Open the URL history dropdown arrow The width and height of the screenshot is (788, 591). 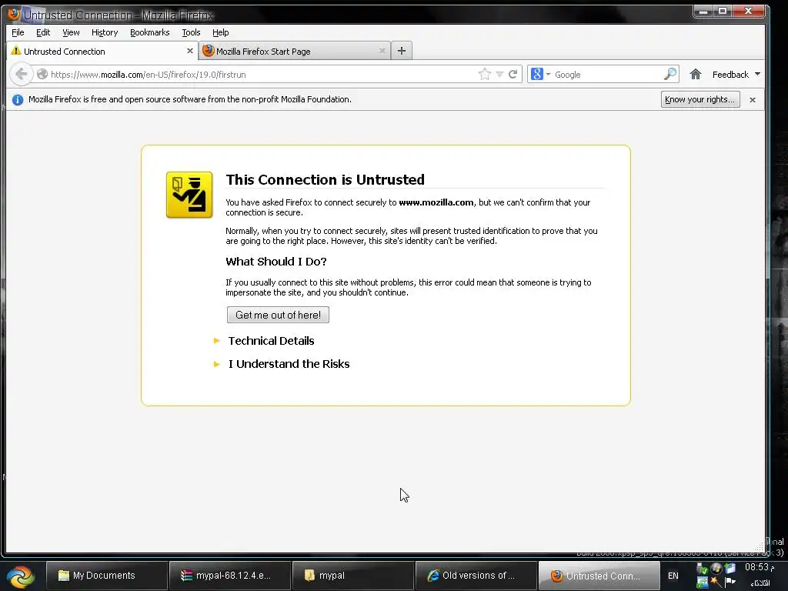pyautogui.click(x=499, y=75)
